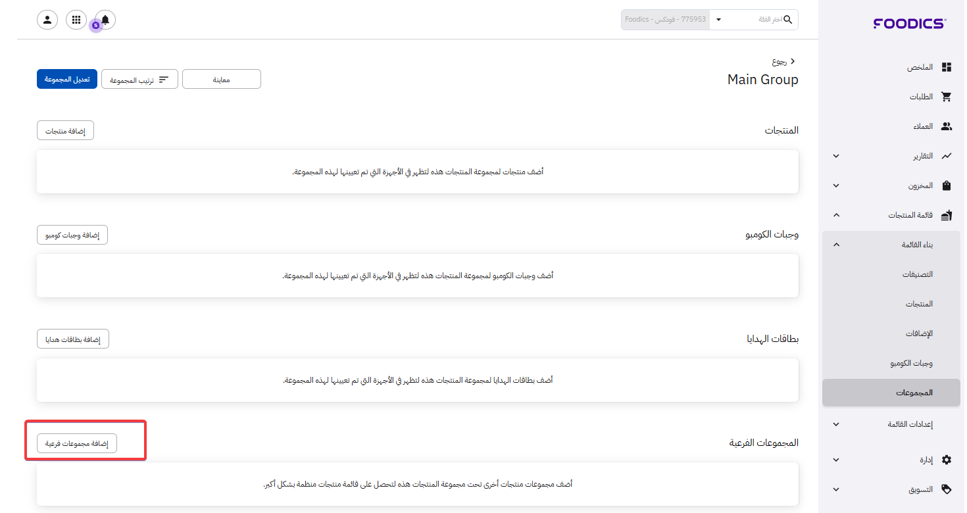Click the إضافة منتجات button

point(65,131)
